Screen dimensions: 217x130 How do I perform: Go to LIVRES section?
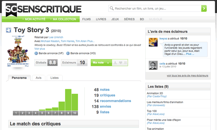point(101,19)
